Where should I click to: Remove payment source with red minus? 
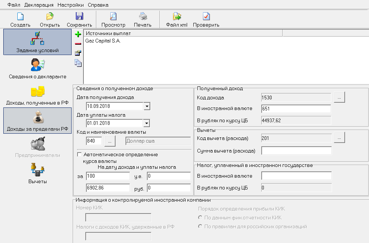tap(78, 44)
